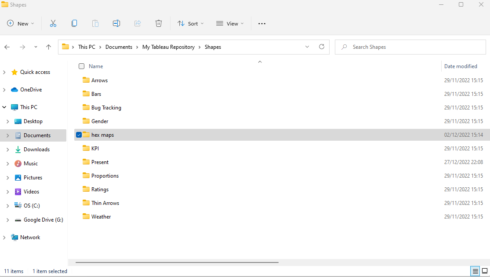The height and width of the screenshot is (277, 490).
Task: Click the 27/12/2022 22:08 date cell
Action: point(464,162)
